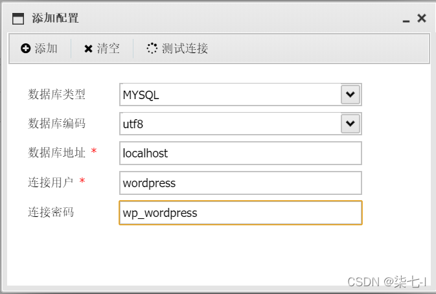The image size is (436, 294).
Task: Click the 添加配置 dialog title text
Action: click(55, 18)
